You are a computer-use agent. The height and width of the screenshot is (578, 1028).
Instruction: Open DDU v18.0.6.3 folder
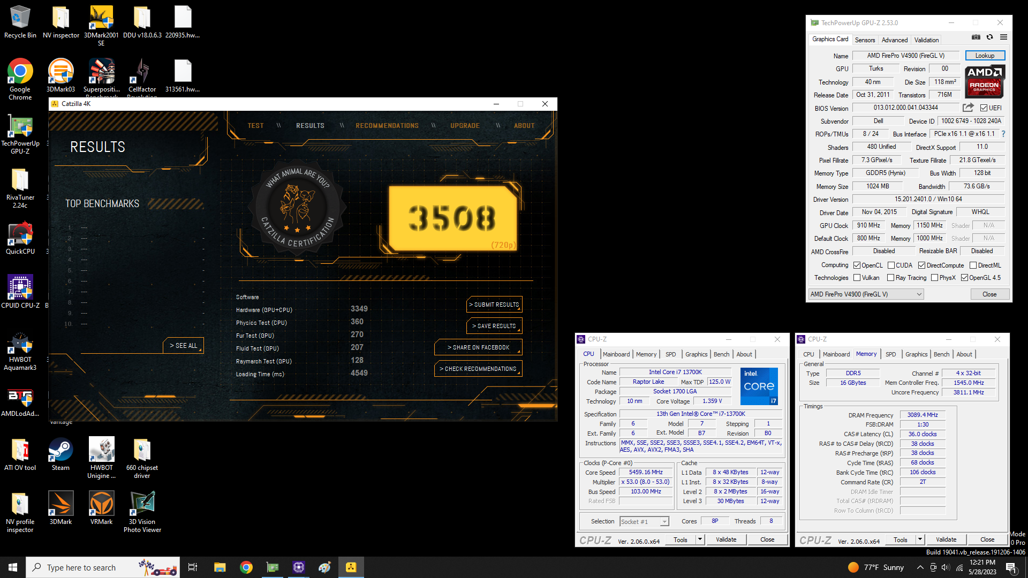[142, 21]
